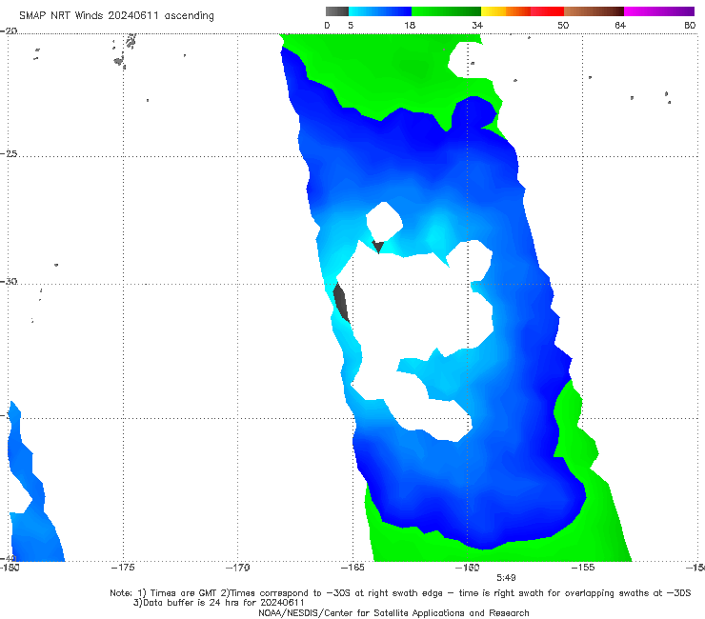The height and width of the screenshot is (619, 705).
Task: Select the brown 50-64 color bar segment
Action: tap(594, 11)
